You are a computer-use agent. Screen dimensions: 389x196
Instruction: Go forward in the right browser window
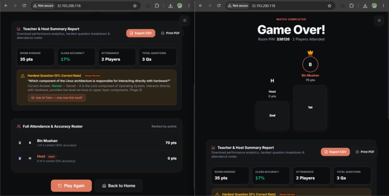click(x=209, y=5)
